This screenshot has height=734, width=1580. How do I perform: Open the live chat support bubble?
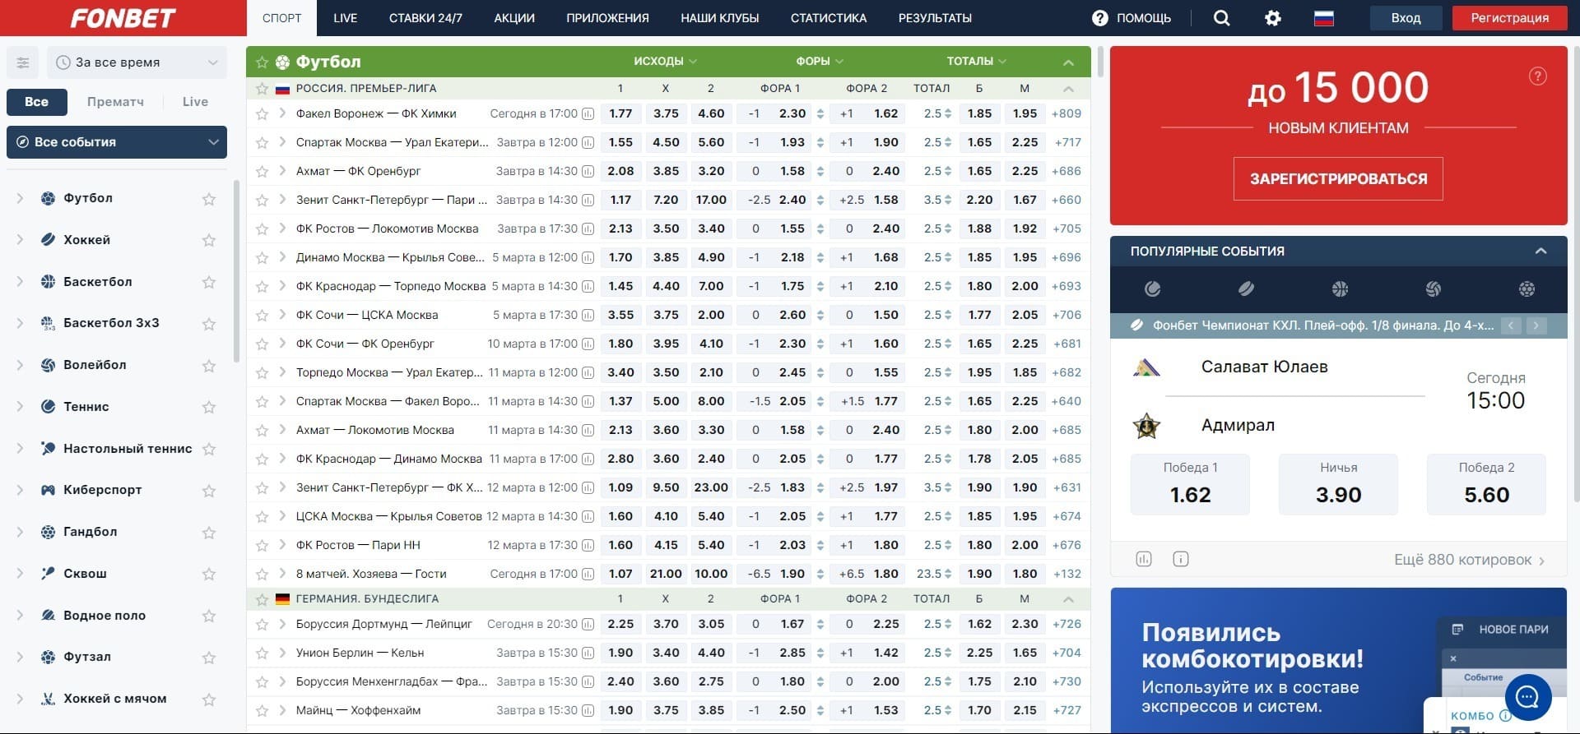(x=1527, y=697)
